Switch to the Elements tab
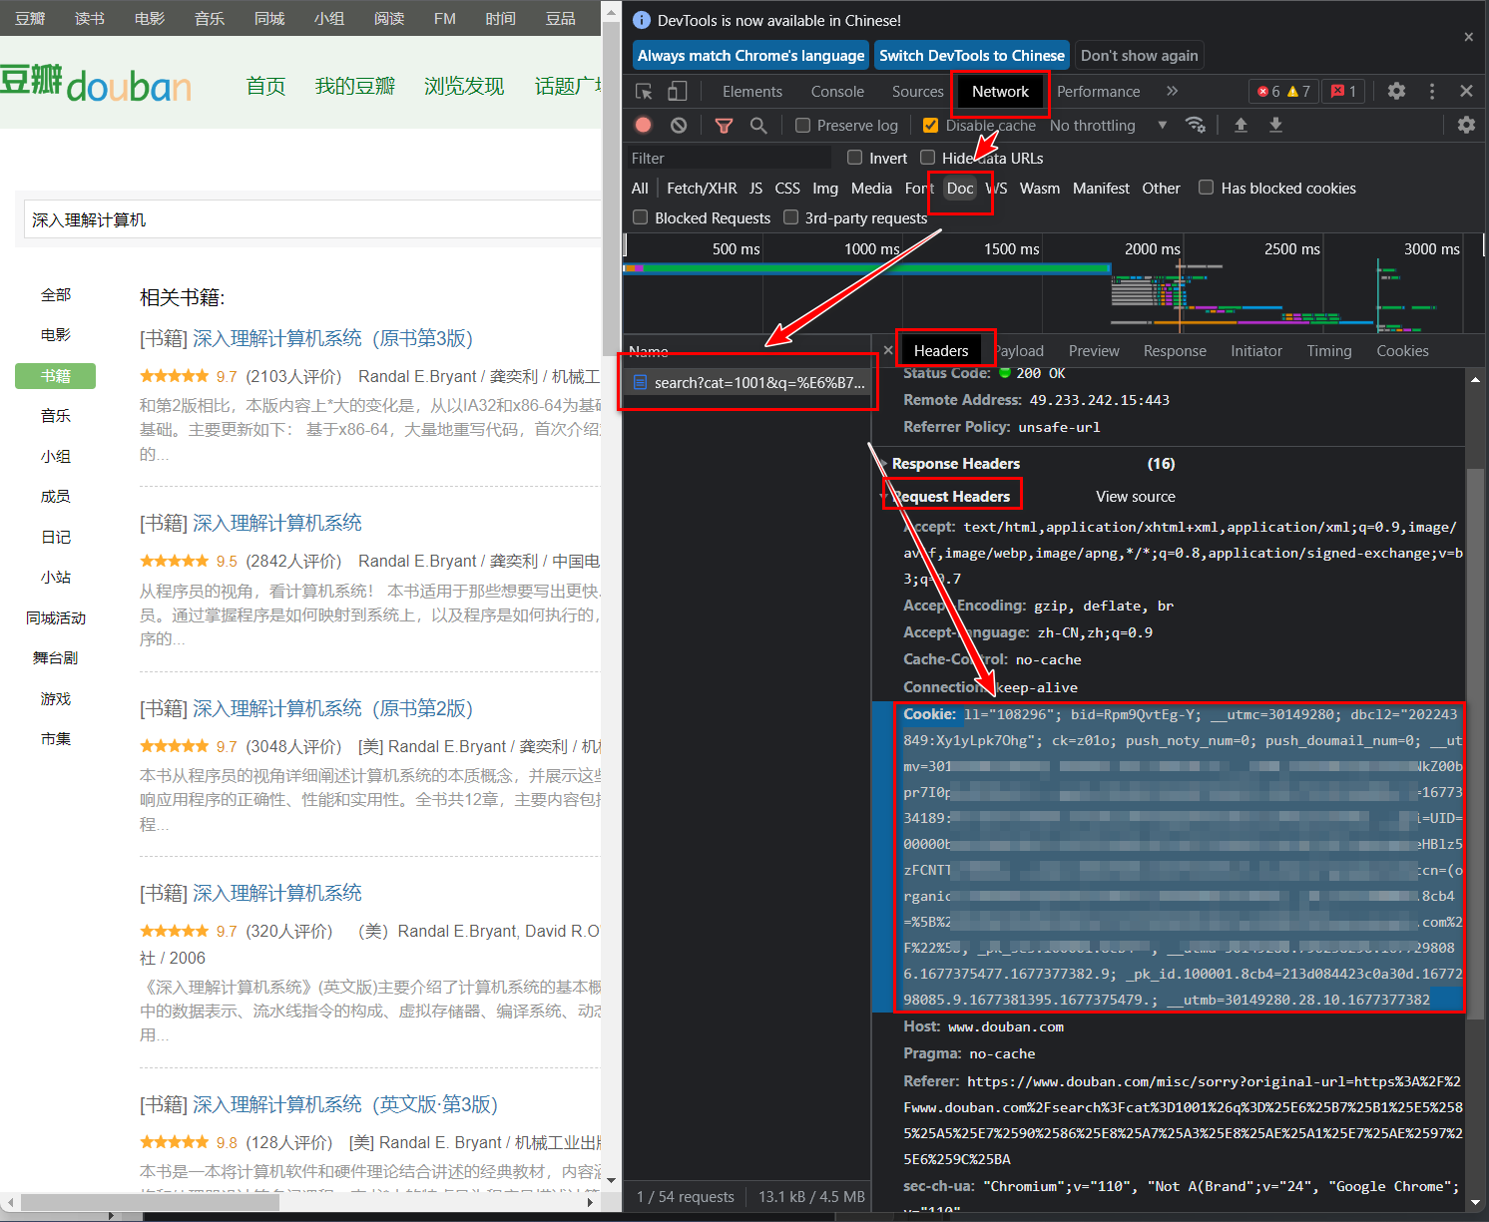 (x=752, y=91)
